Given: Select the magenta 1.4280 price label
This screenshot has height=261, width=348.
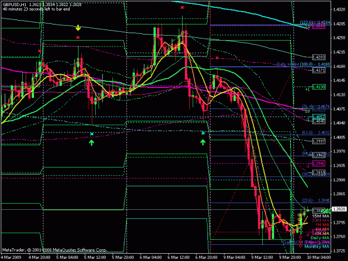Looking at the screenshot, I should click(319, 26).
